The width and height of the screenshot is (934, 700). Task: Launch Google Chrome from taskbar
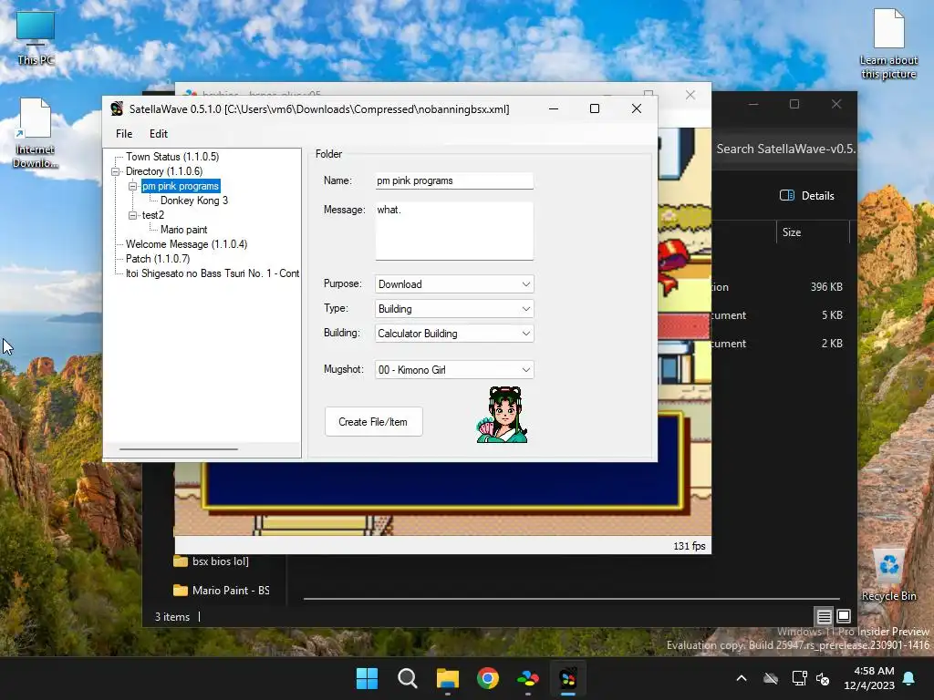point(488,678)
